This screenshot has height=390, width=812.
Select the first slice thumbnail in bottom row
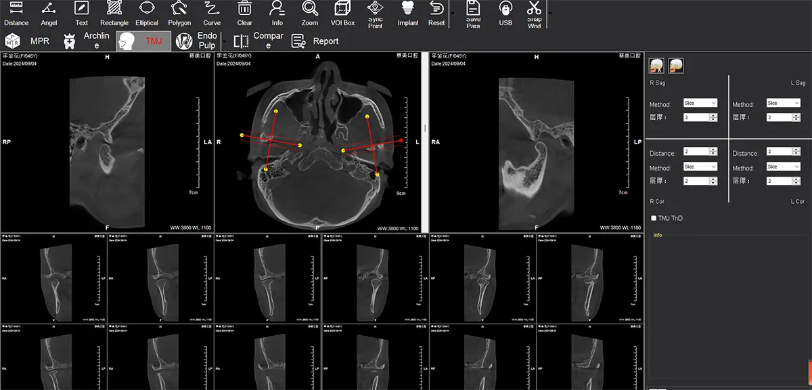(53, 356)
